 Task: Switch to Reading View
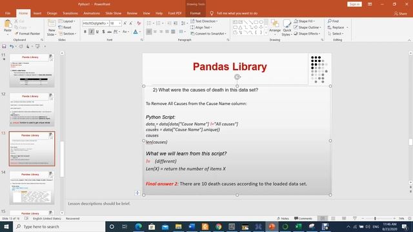click(344, 218)
